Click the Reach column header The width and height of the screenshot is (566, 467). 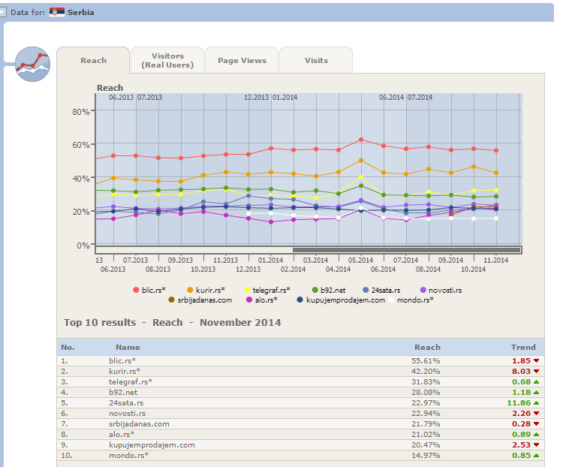[x=427, y=347]
